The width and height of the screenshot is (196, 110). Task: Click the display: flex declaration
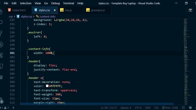coord(45,65)
